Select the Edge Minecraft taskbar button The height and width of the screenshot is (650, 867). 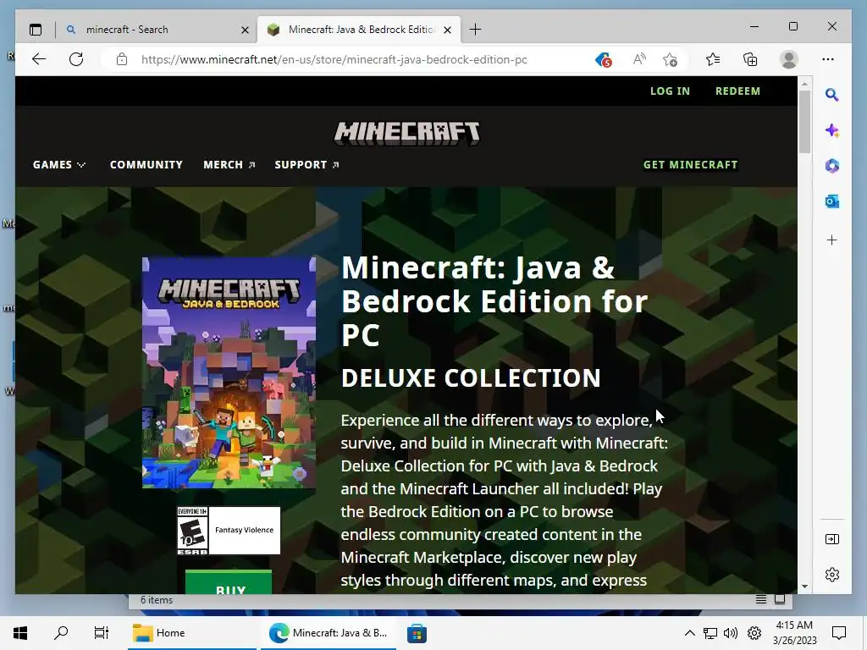(329, 633)
